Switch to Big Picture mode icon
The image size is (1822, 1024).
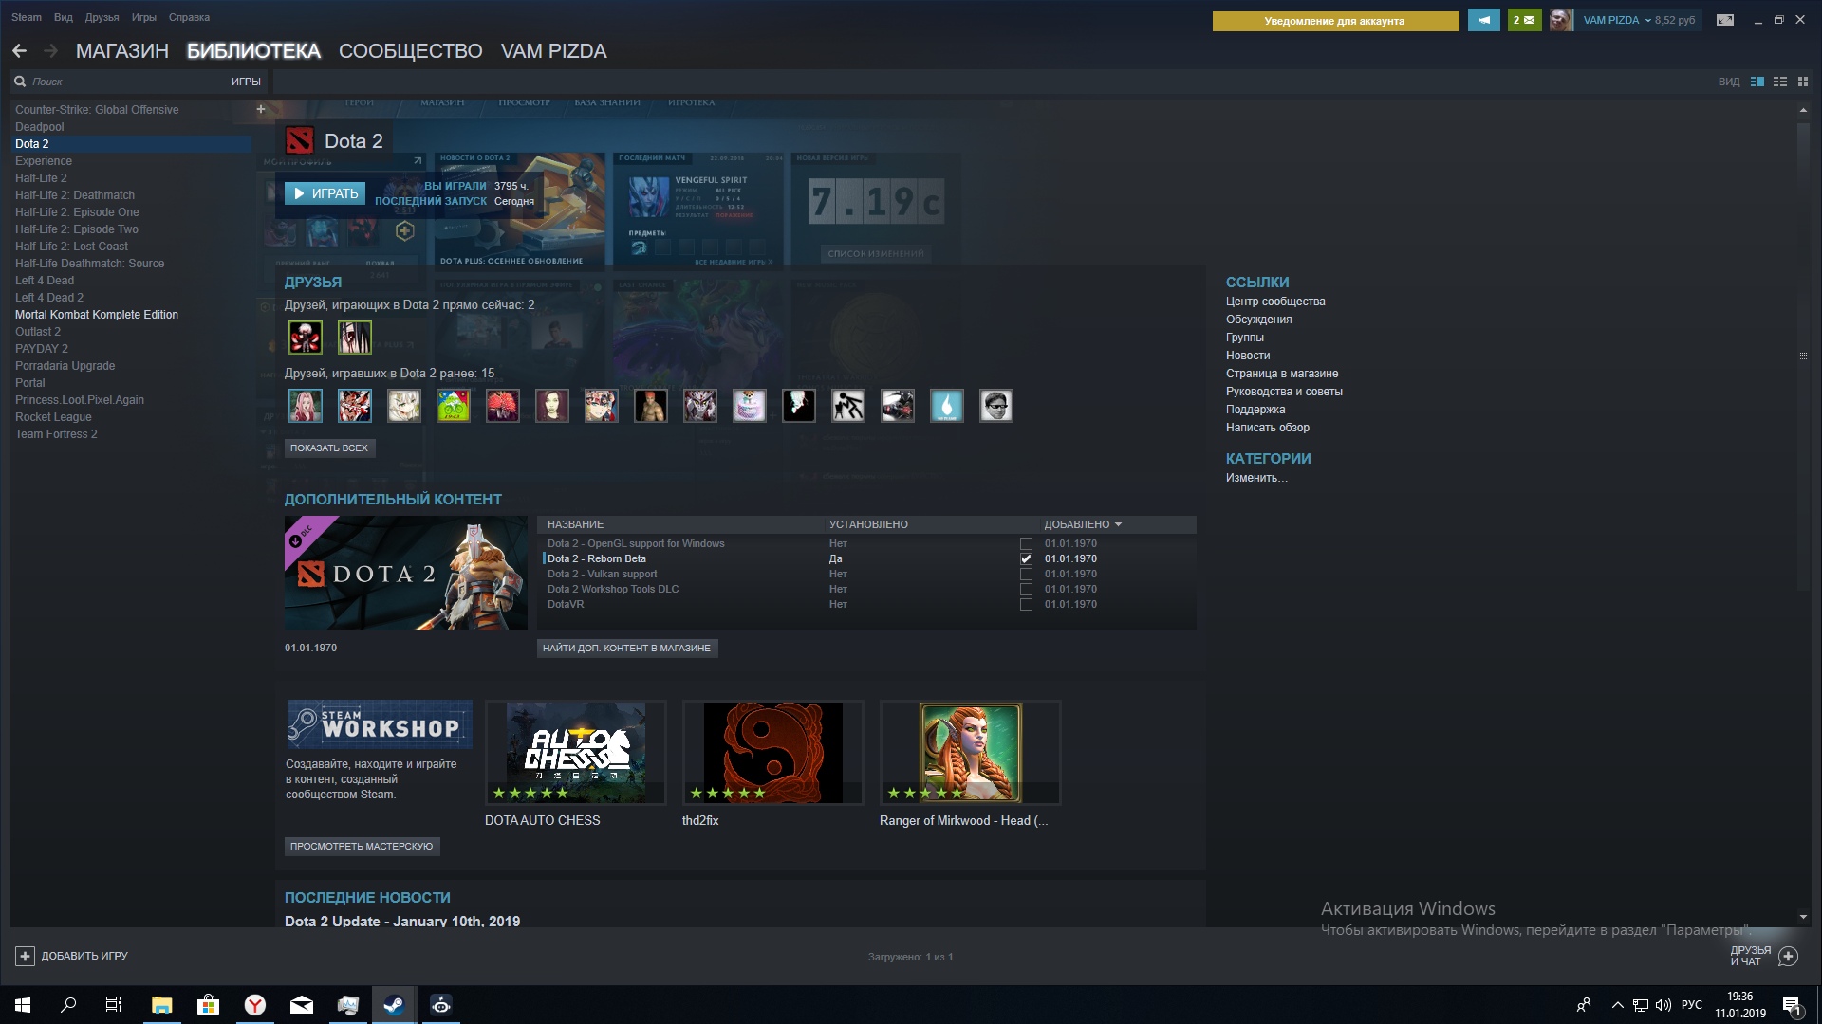pos(1725,20)
